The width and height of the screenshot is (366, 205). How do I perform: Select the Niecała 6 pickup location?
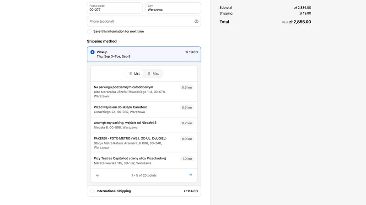point(144,125)
